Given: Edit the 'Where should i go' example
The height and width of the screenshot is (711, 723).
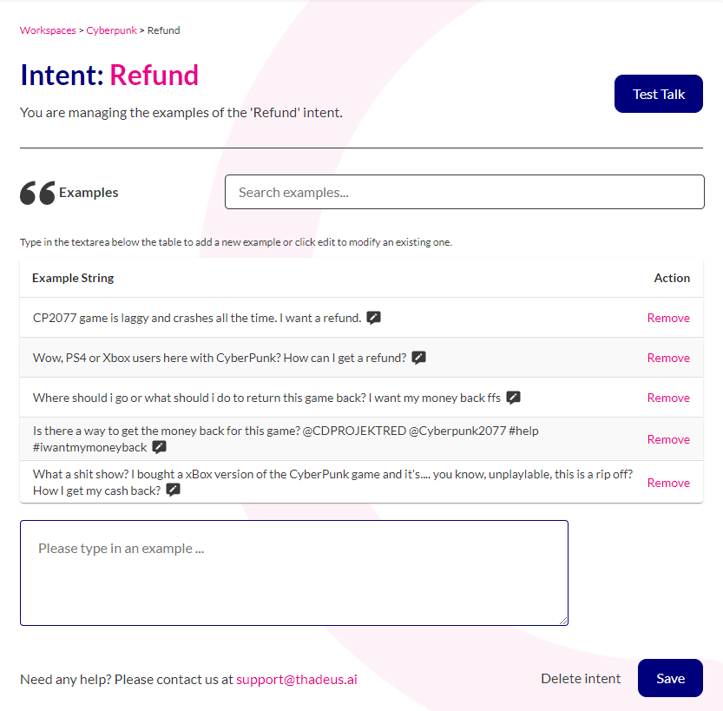Looking at the screenshot, I should coord(513,398).
